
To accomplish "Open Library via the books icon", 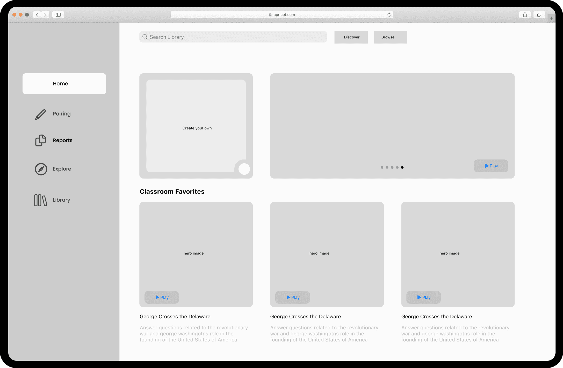I will (41, 200).
